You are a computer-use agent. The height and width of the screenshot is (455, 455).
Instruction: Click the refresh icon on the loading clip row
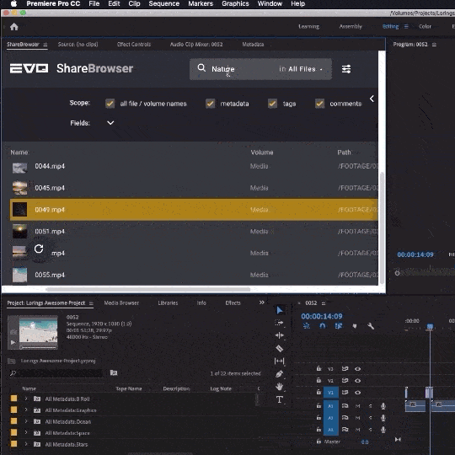click(39, 249)
